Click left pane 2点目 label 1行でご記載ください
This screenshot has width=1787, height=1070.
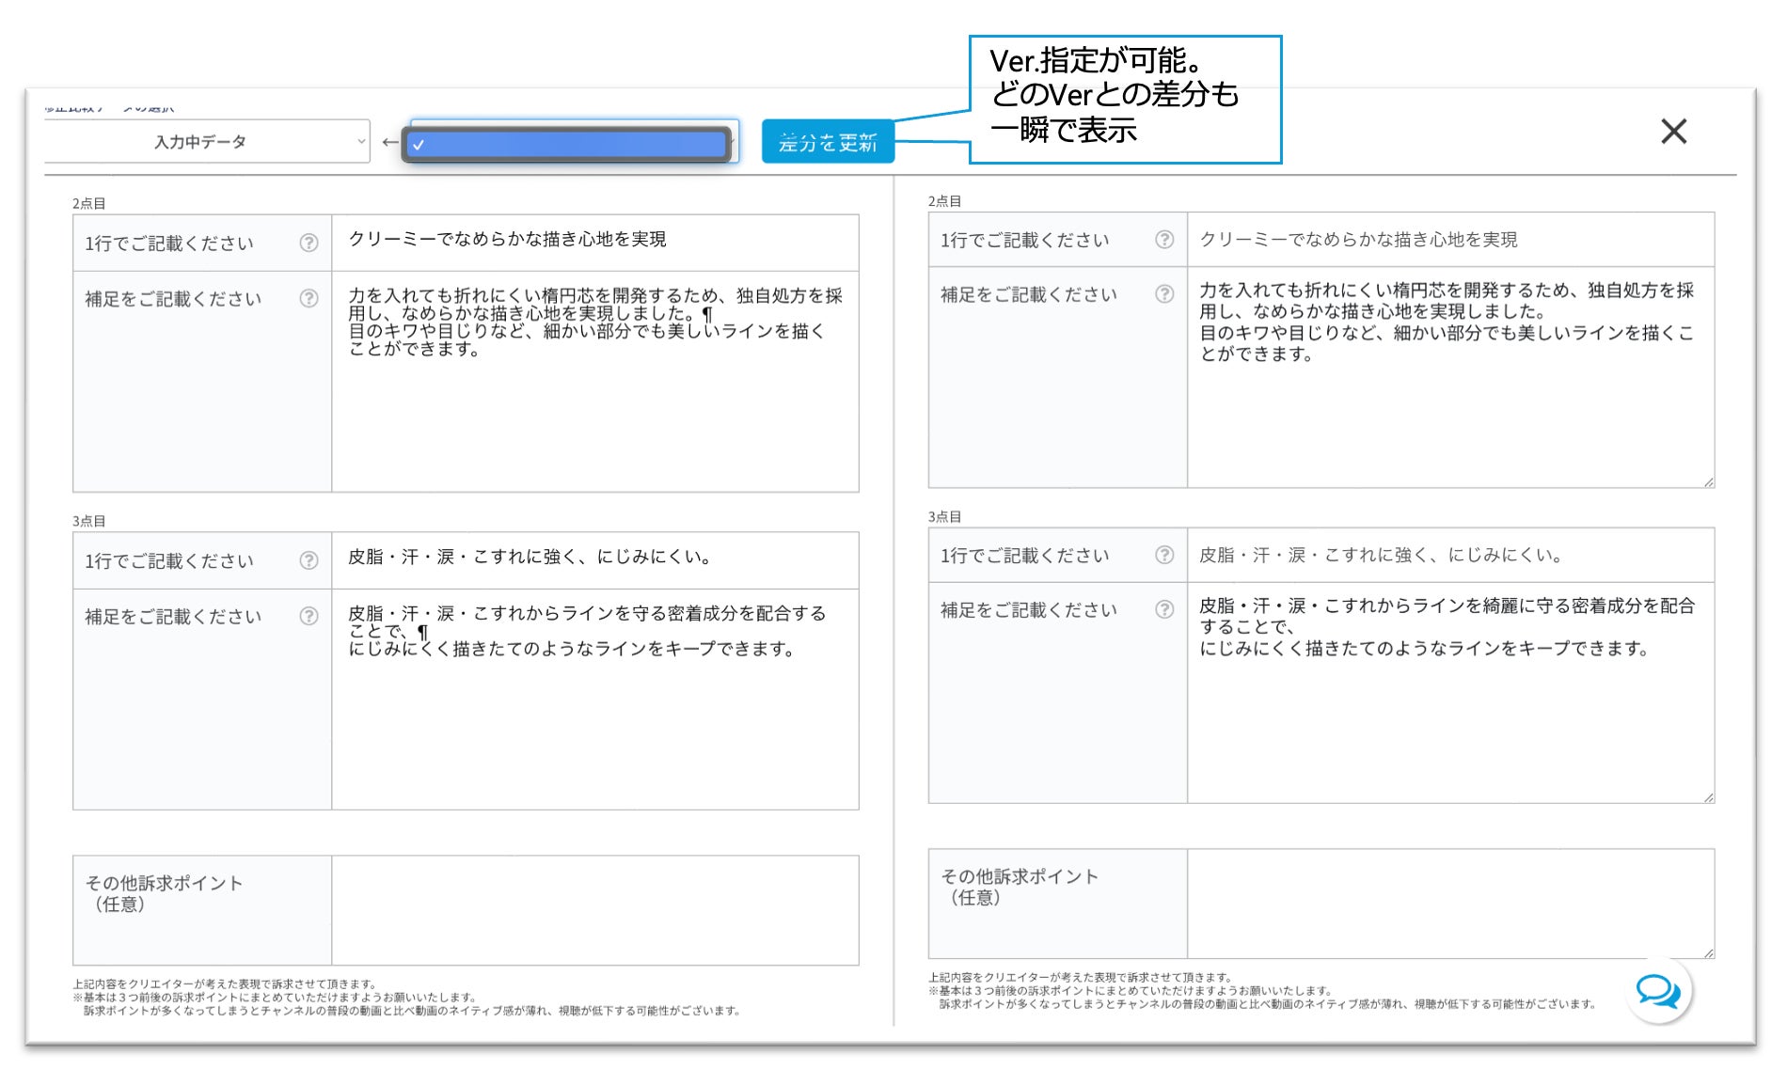pos(169,244)
